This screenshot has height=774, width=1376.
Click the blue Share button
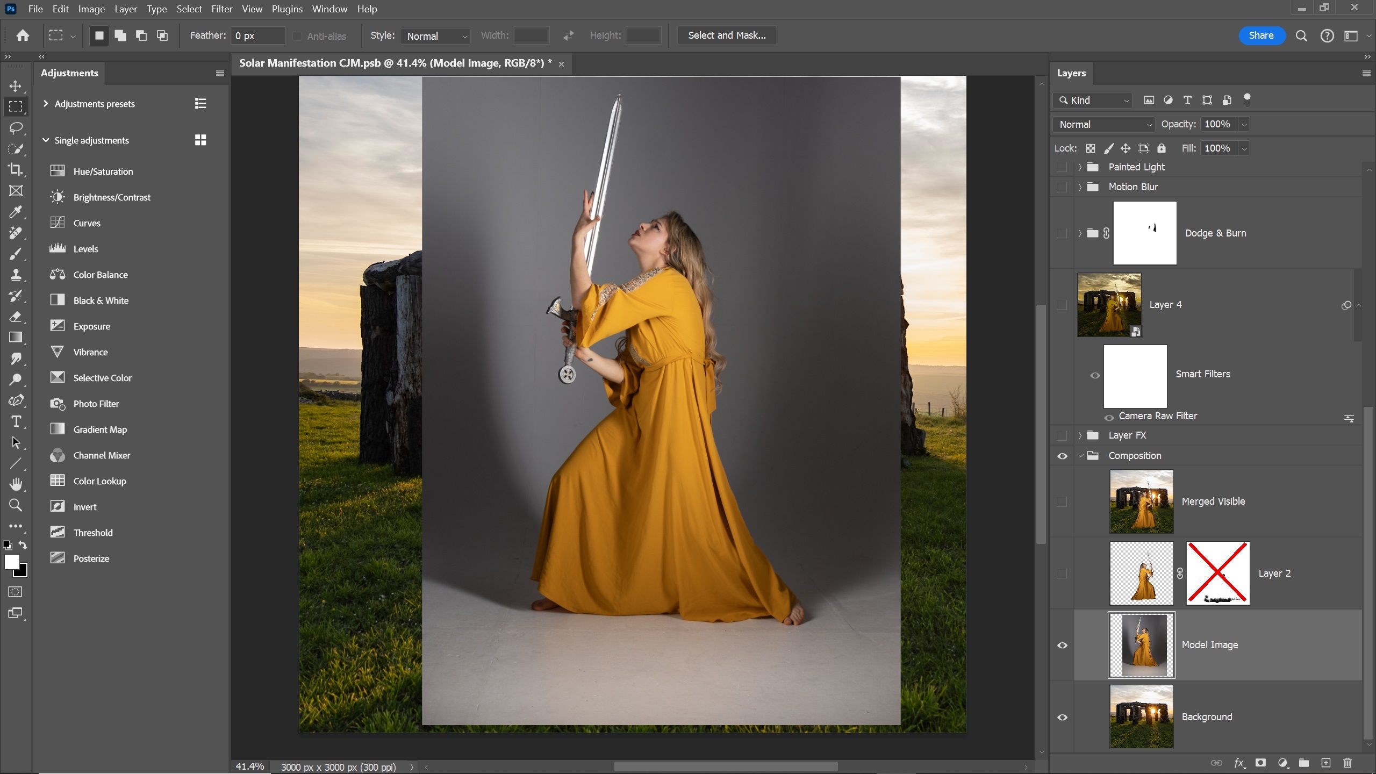tap(1261, 35)
